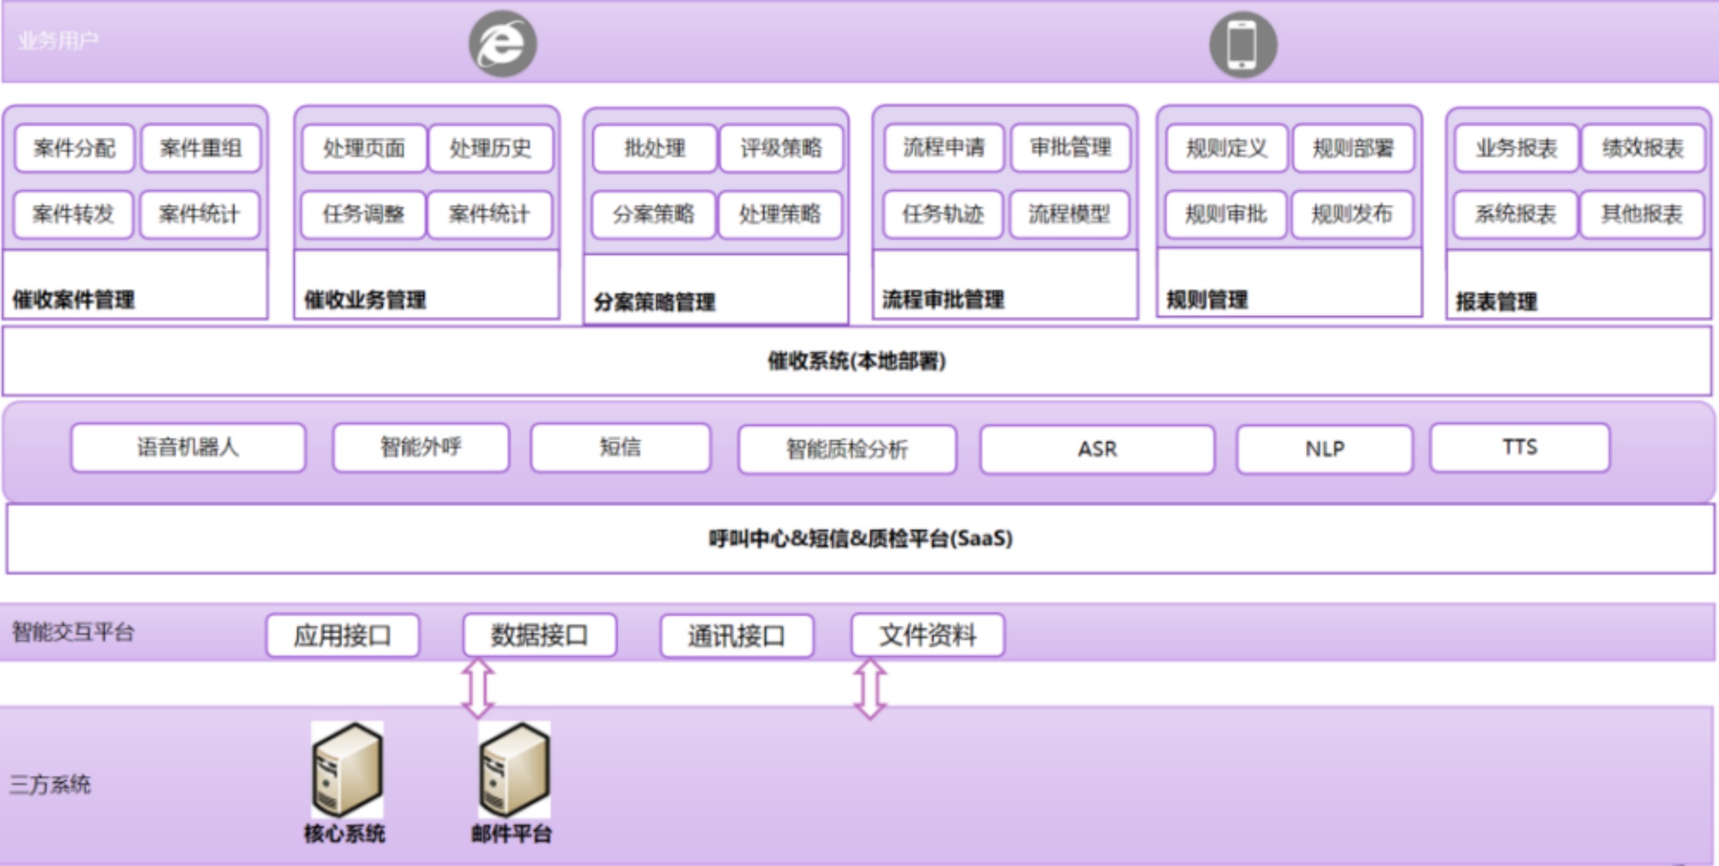Viewport: 1719px width, 866px height.
Task: Click the double arrow below 文件资料
Action: pyautogui.click(x=870, y=688)
